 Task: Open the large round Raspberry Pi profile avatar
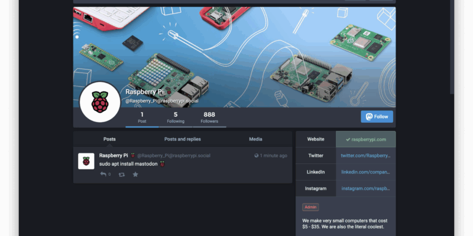pos(99,103)
